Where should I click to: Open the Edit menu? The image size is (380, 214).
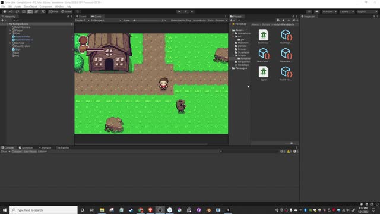(9, 7)
